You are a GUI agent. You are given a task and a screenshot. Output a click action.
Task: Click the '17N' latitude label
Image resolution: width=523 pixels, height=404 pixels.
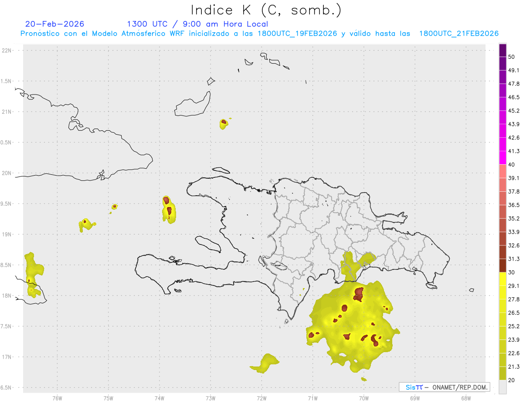point(7,357)
